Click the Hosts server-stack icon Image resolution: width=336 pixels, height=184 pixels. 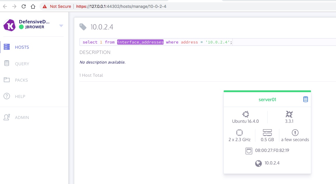(7, 47)
